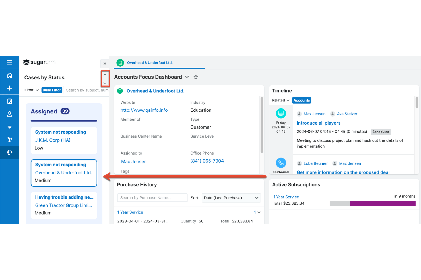Click avatar icon next to Luba Beumer
421x280 pixels.
[x=299, y=163]
